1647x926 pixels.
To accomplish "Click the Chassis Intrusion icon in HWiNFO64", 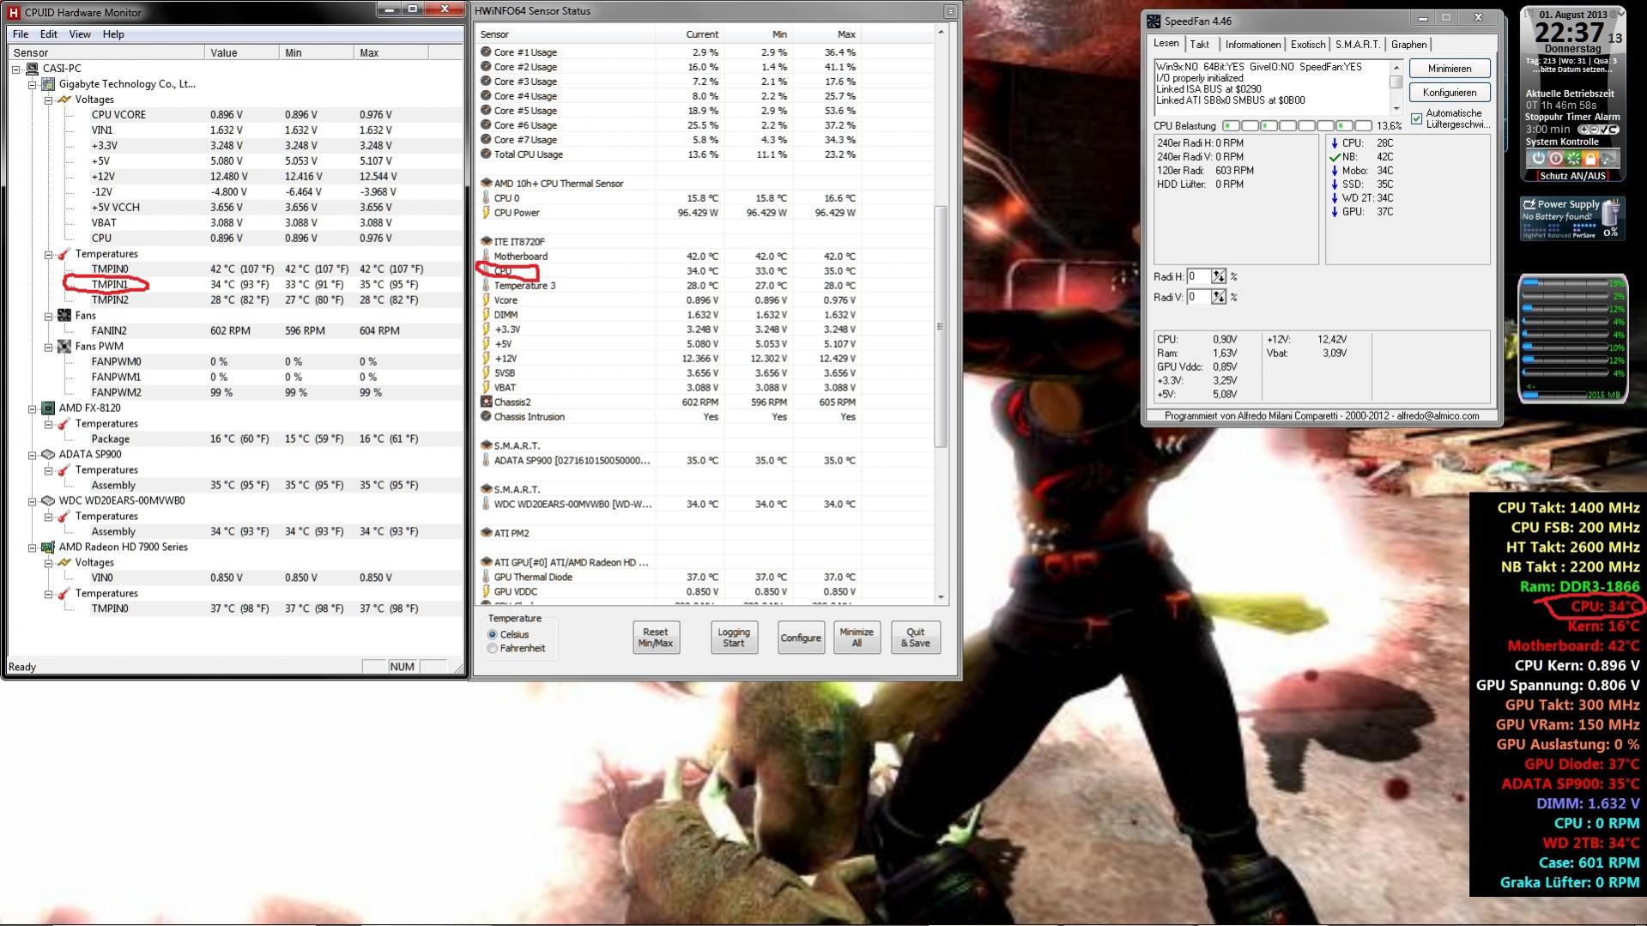I will 487,417.
